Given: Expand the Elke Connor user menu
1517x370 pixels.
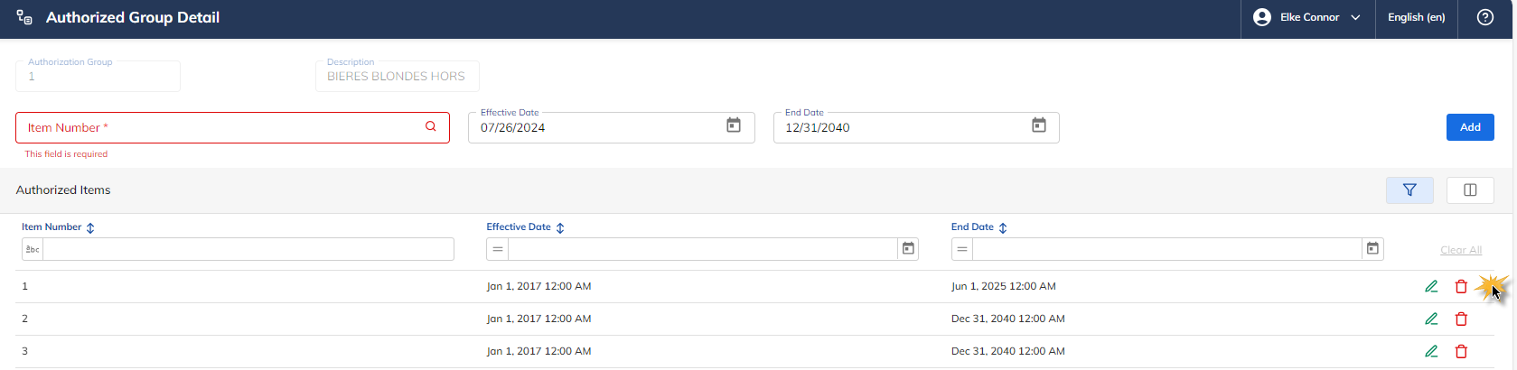Looking at the screenshot, I should [x=1306, y=17].
